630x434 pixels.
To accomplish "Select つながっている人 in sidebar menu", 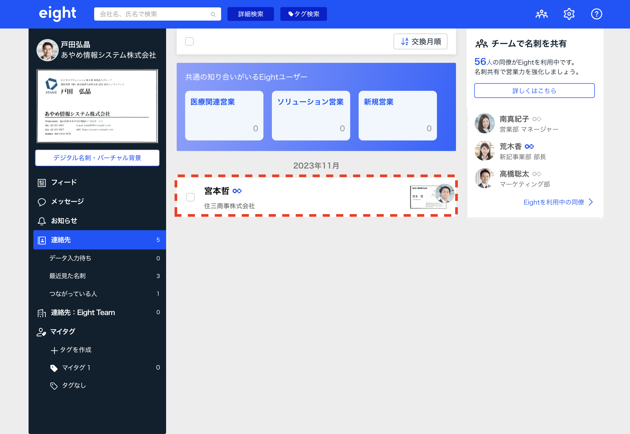I will point(73,294).
